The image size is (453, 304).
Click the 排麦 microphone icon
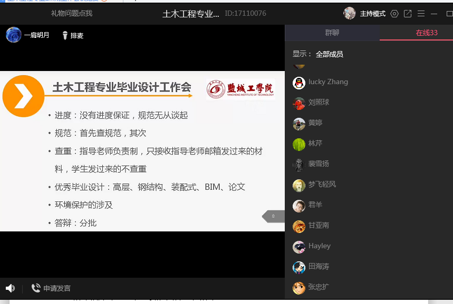point(65,35)
